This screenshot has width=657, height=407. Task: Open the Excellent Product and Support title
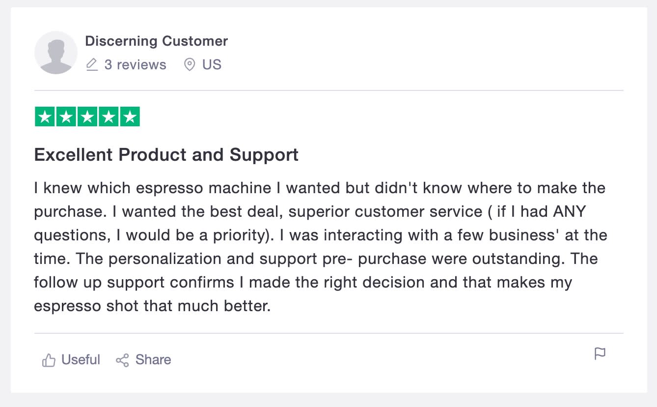pos(166,155)
